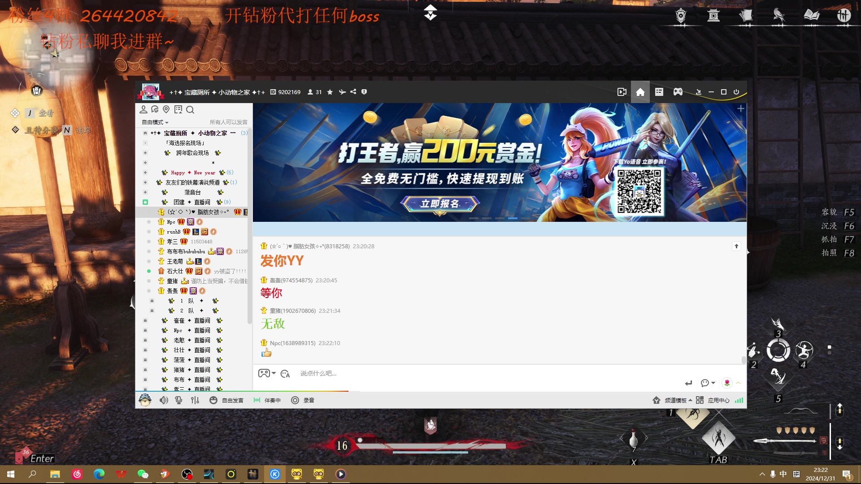Image resolution: width=861 pixels, height=484 pixels.
Task: Open the list panel icon in YY header
Action: coord(659,92)
